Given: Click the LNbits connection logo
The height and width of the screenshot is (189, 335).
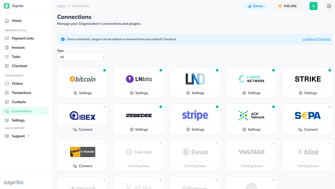Looking at the screenshot, I should [x=139, y=79].
